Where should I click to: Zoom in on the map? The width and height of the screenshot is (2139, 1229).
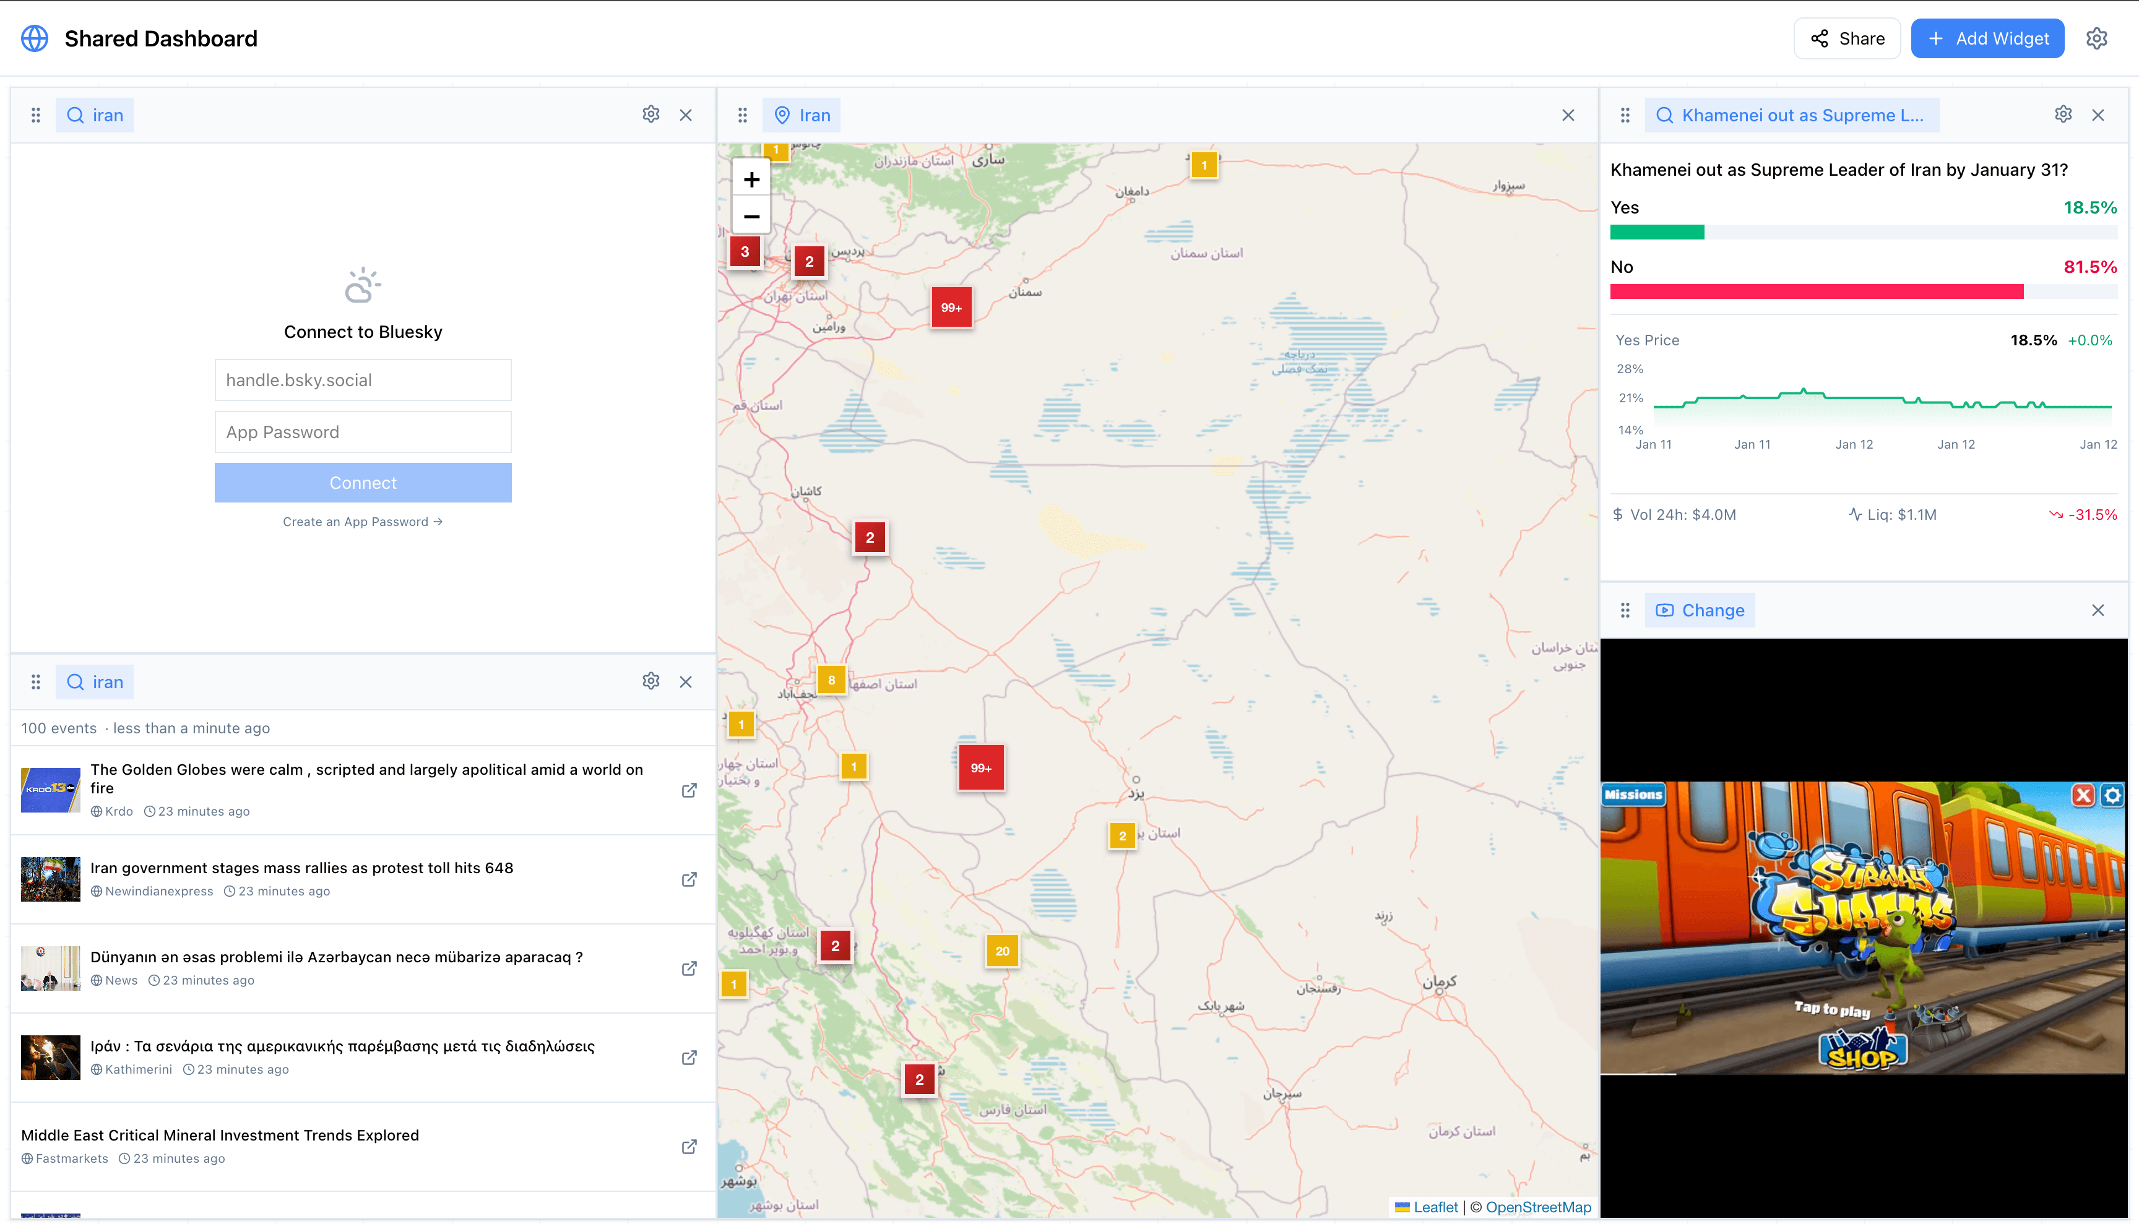[750, 180]
